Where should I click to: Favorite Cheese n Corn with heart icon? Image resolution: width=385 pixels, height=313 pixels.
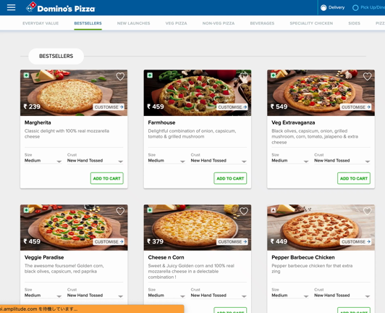pos(244,212)
